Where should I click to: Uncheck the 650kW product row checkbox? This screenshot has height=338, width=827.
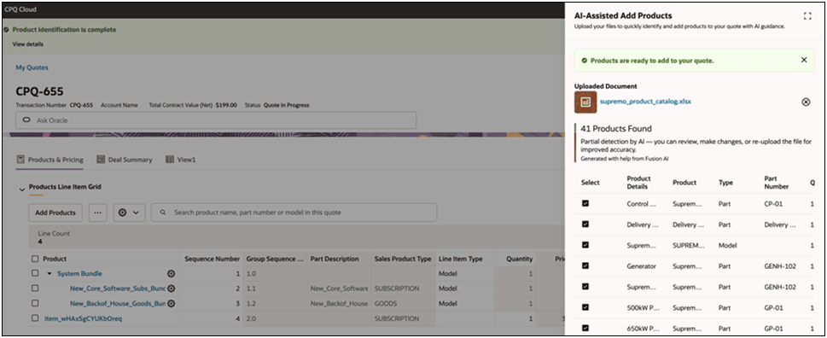click(x=585, y=328)
